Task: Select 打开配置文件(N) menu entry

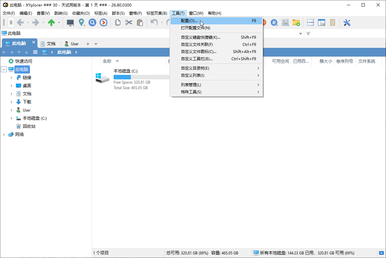Action: coord(216,28)
